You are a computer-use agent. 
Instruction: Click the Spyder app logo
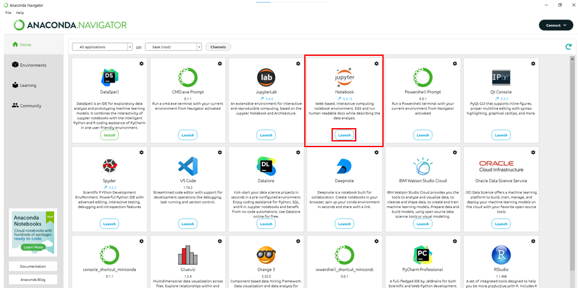[109, 166]
